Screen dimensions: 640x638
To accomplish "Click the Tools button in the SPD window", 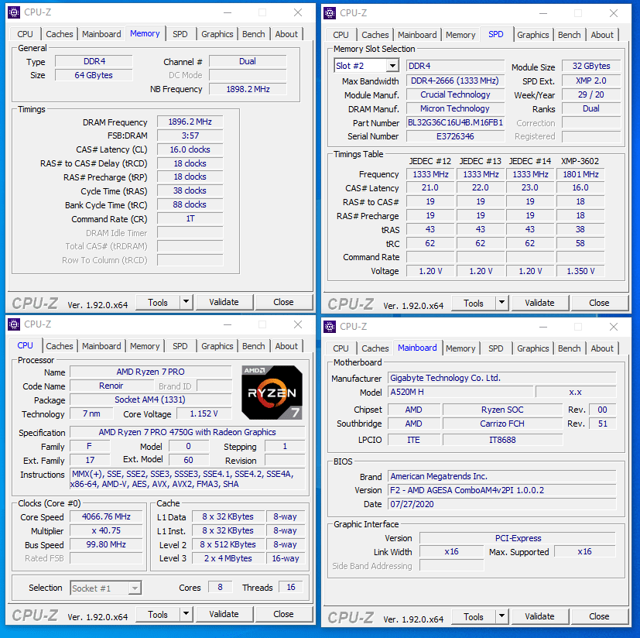I will pyautogui.click(x=474, y=303).
